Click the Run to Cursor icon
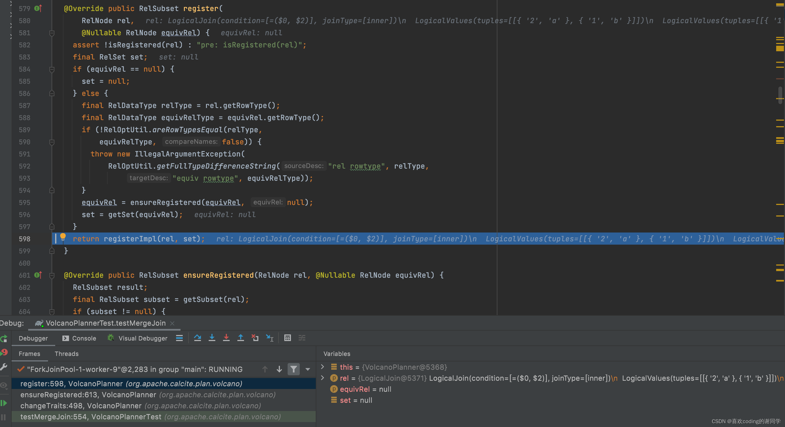Screen dimensions: 785x427 point(269,338)
